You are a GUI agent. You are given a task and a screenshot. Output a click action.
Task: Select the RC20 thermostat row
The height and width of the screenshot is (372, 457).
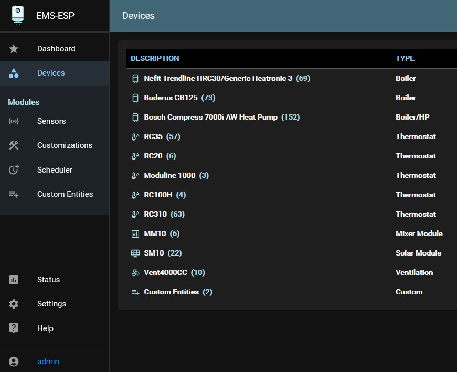pos(291,156)
